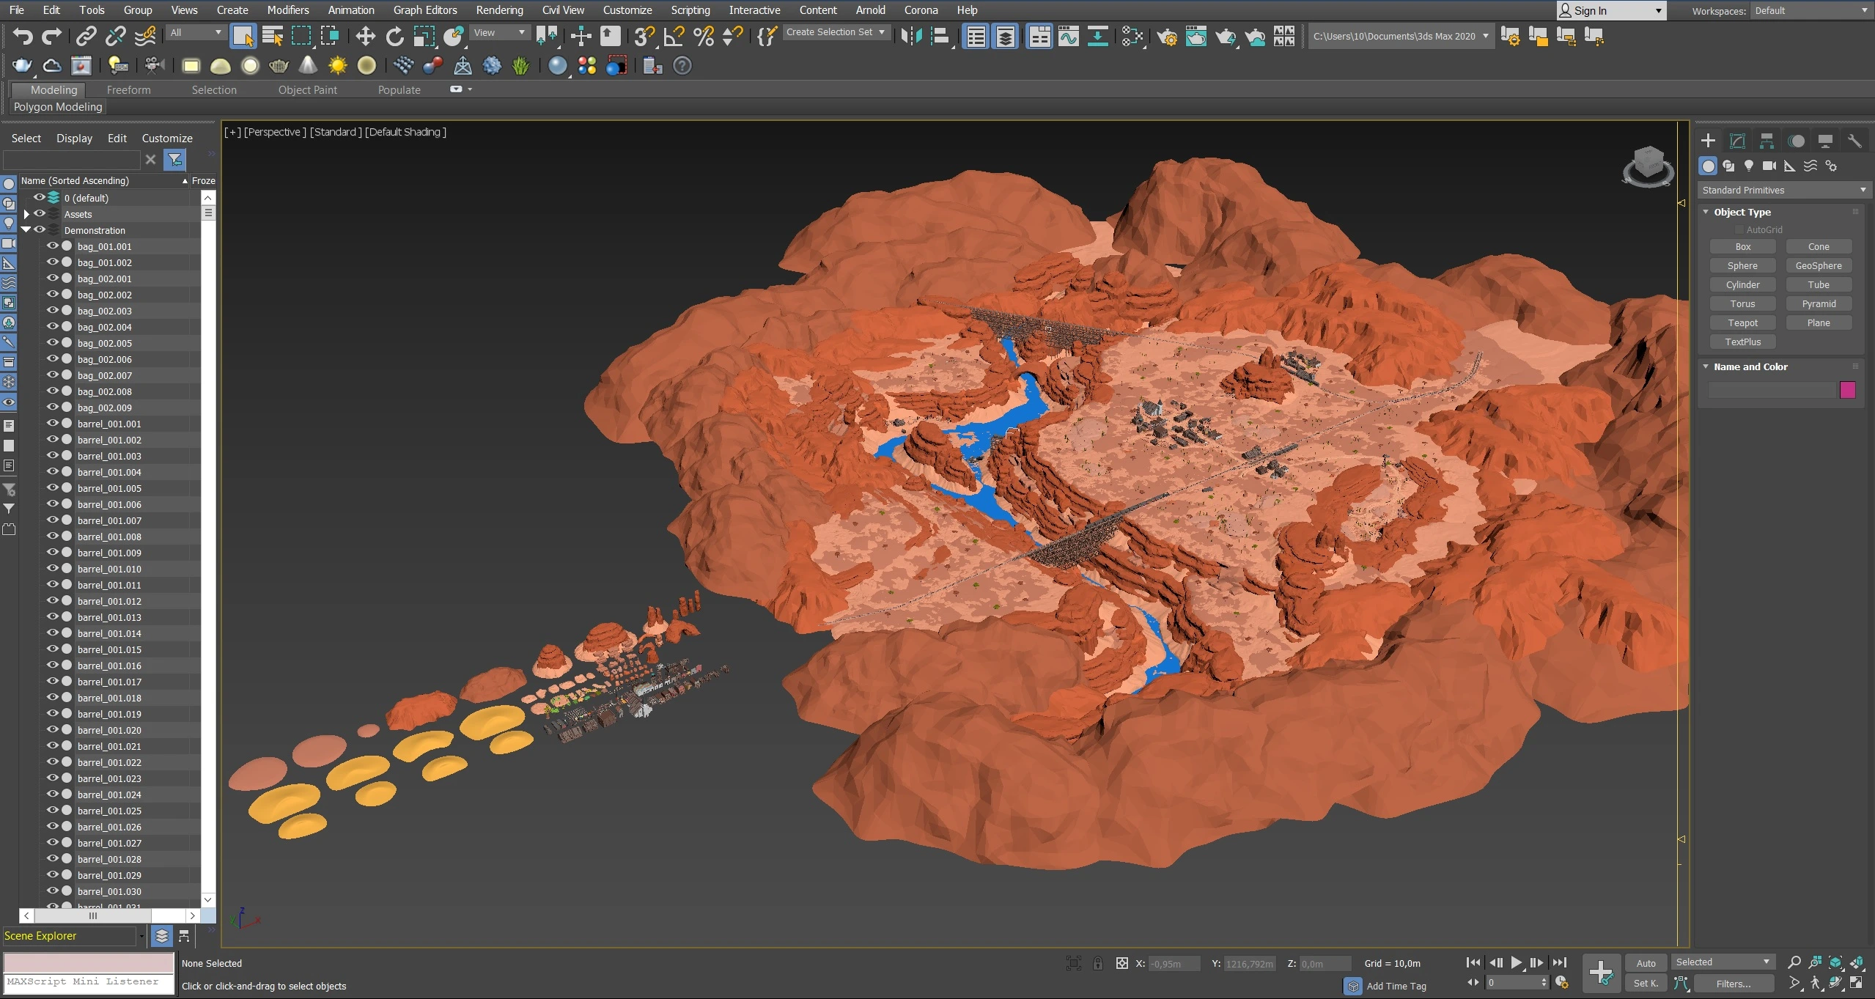Click the Teapot primitive button

[1742, 322]
